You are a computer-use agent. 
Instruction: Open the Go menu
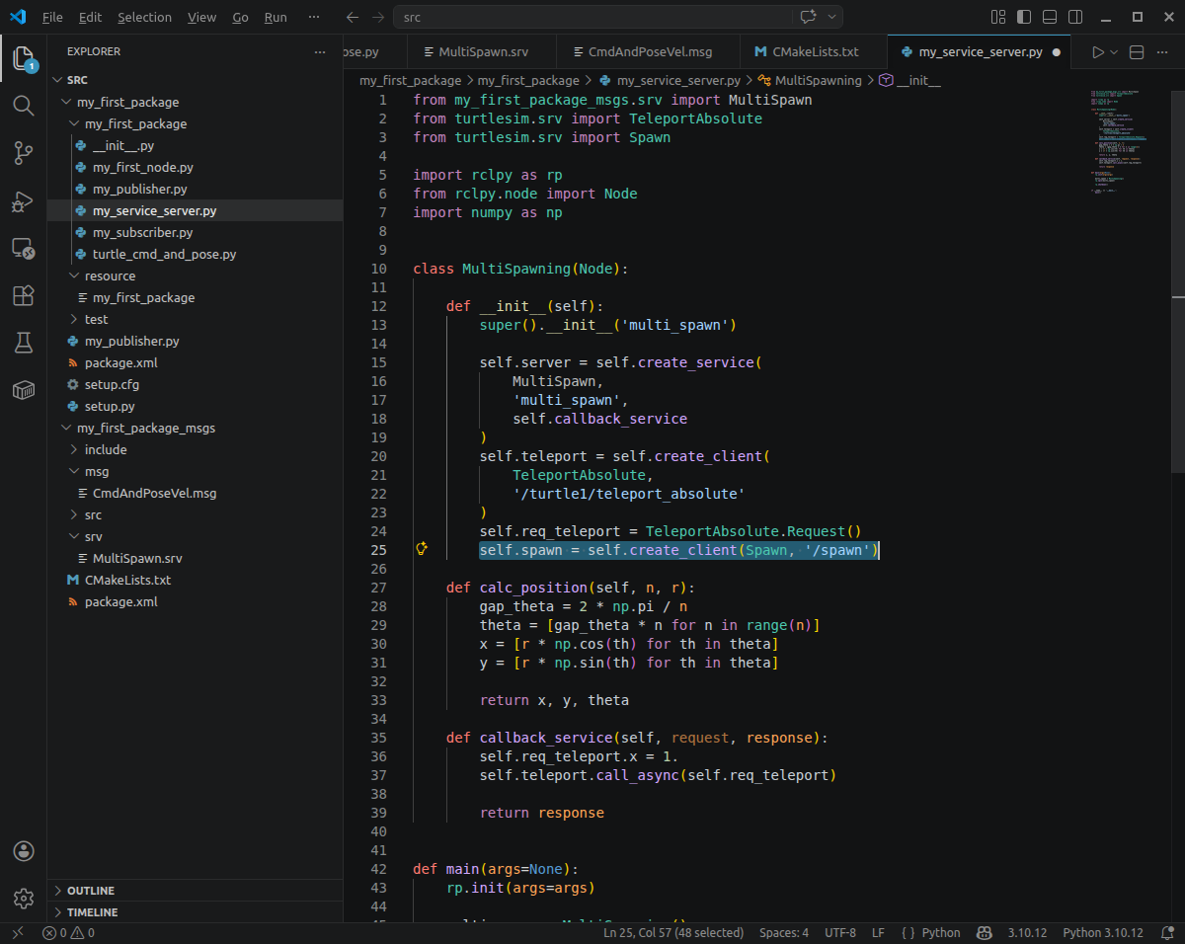(x=241, y=17)
